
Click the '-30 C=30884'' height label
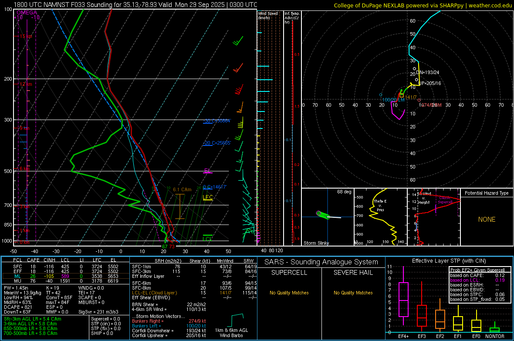(x=216, y=121)
